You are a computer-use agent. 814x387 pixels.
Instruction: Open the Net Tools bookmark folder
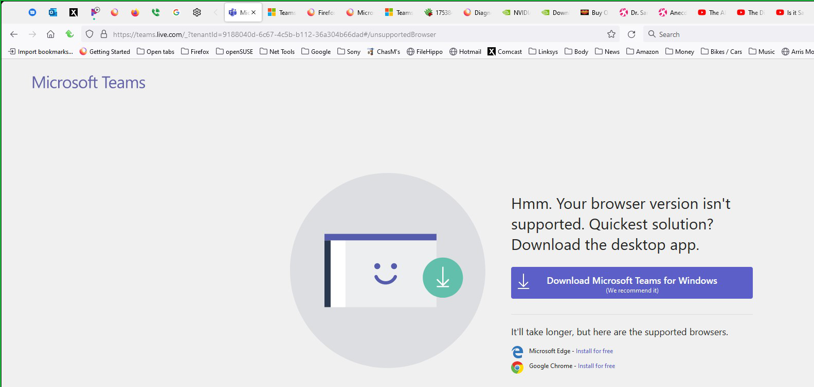click(277, 51)
